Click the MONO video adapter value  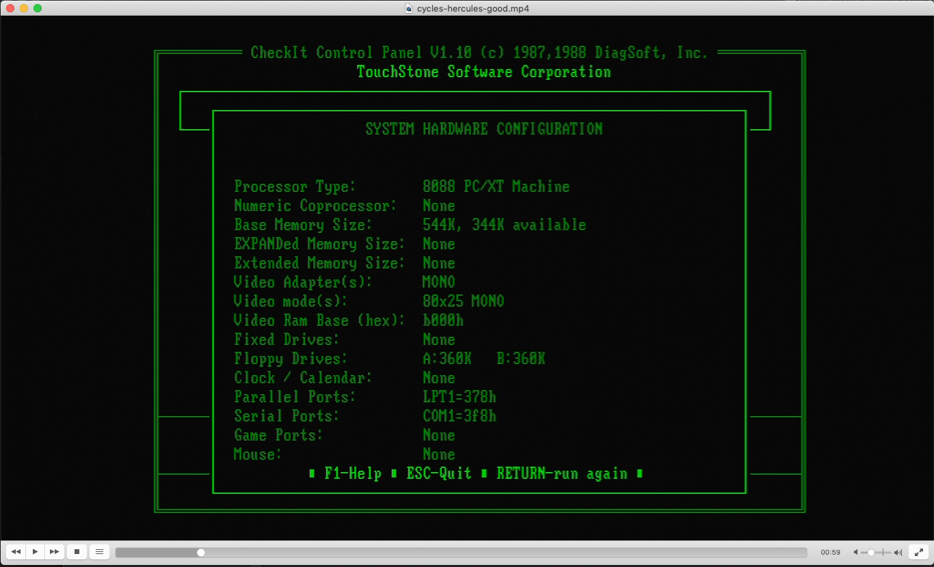coord(439,282)
